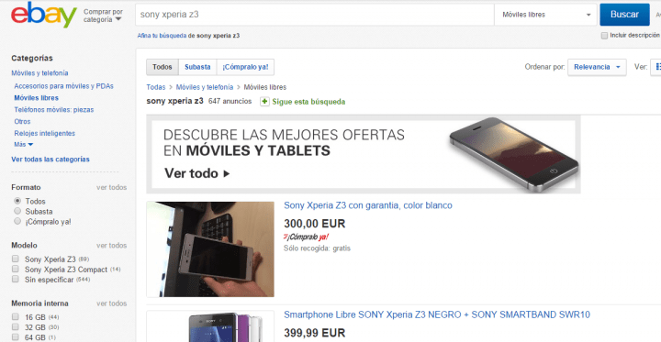The image size is (661, 342).
Task: Open Teléfonos móviles: piezas category
Action: 54,109
